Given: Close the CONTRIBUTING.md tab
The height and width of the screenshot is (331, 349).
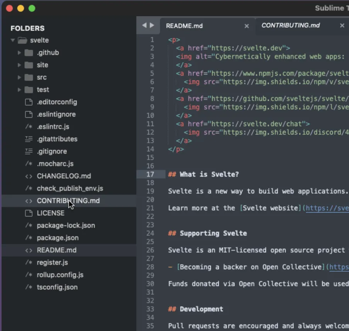Looking at the screenshot, I should (342, 25).
